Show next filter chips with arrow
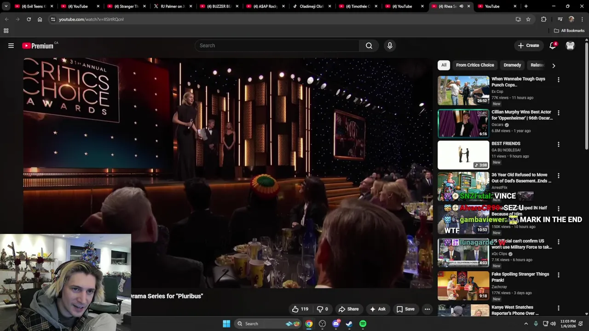This screenshot has width=589, height=331. point(554,65)
